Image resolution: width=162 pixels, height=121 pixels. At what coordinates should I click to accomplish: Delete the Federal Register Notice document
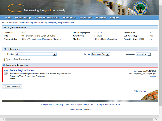tap(153, 76)
